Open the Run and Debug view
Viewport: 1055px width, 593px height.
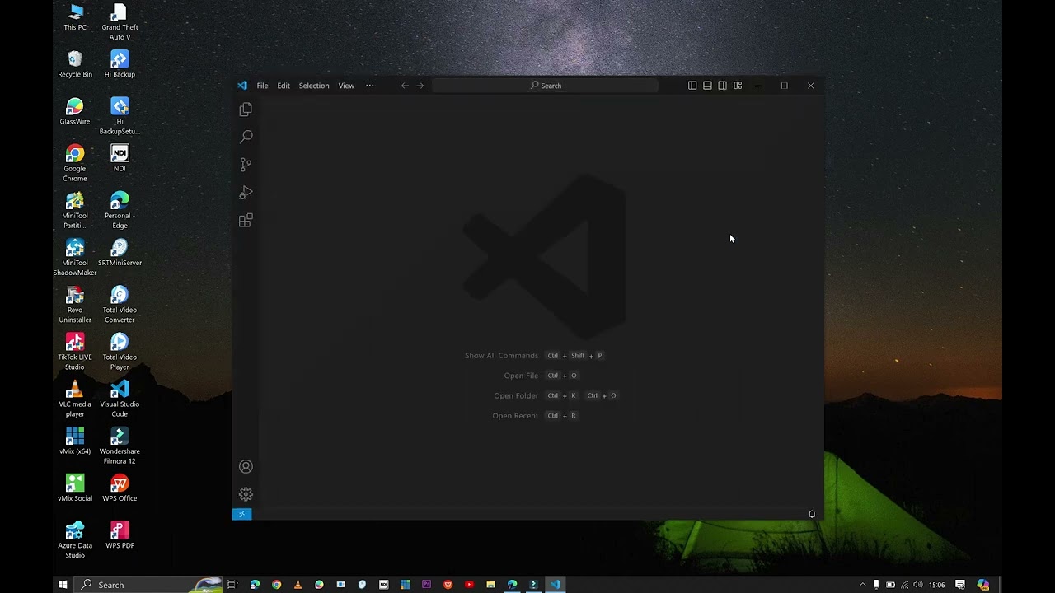(246, 193)
